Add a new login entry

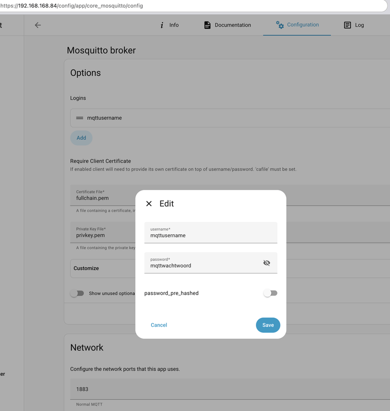pos(81,138)
